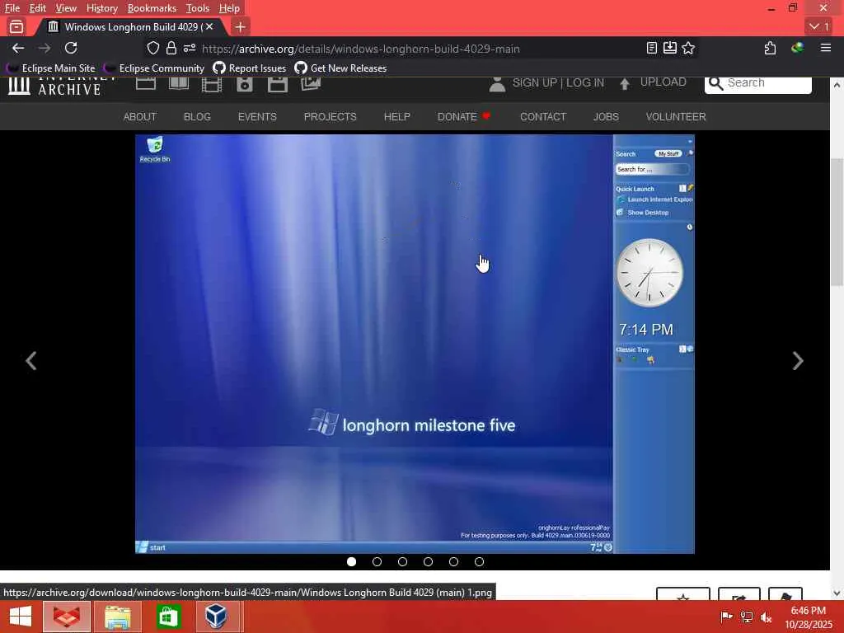Open Internet Archive Software floppy icon
The image size is (844, 633).
(x=278, y=85)
